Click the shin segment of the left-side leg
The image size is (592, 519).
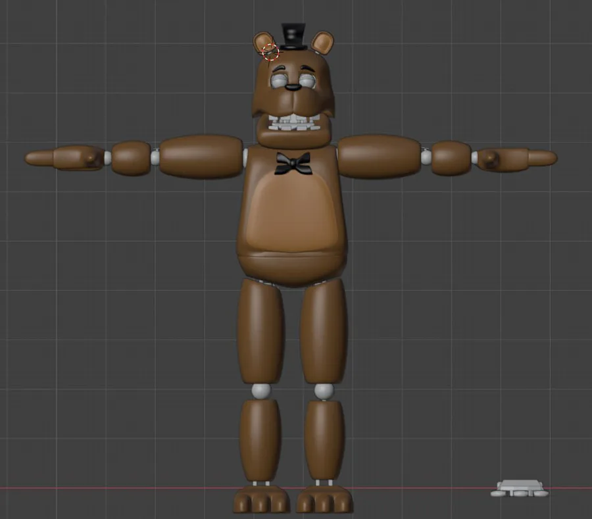[260, 440]
